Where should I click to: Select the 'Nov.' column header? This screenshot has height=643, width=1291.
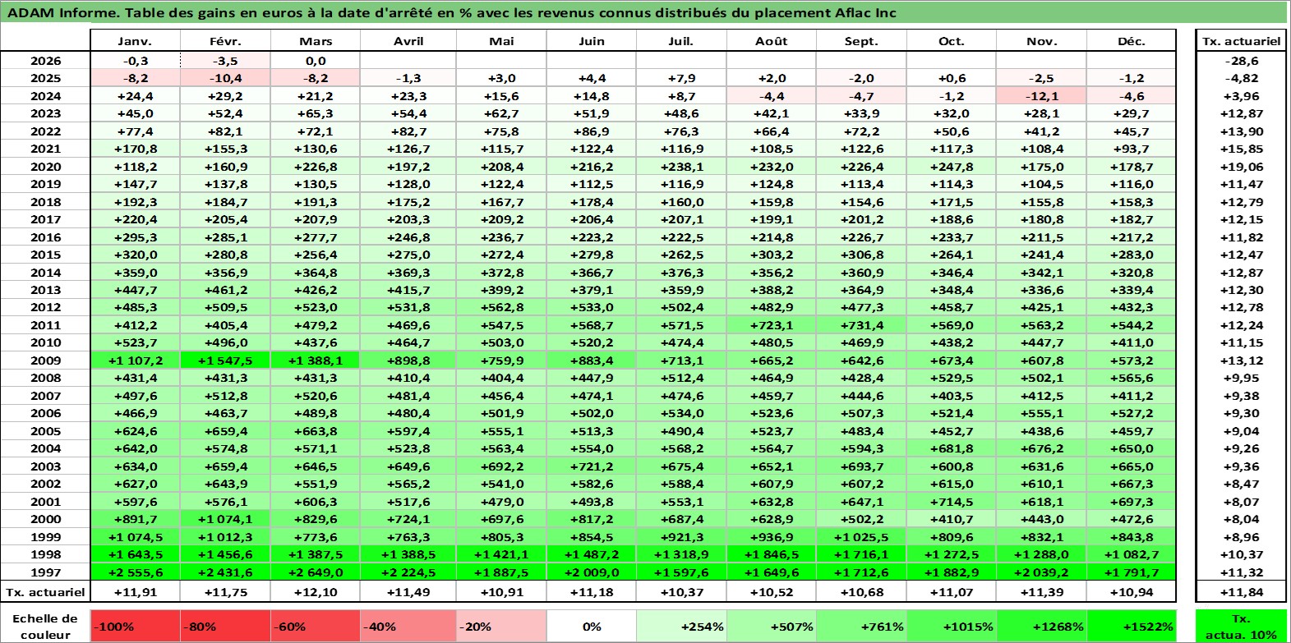1041,41
